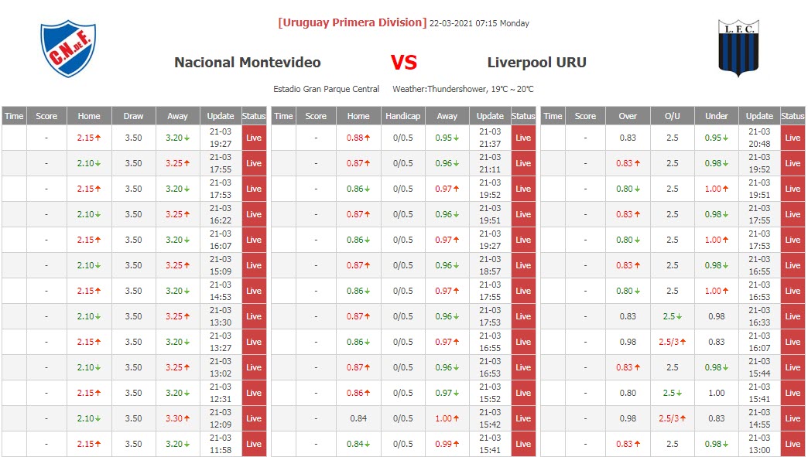Select the O/U column header
This screenshot has height=457, width=808.
[x=672, y=116]
